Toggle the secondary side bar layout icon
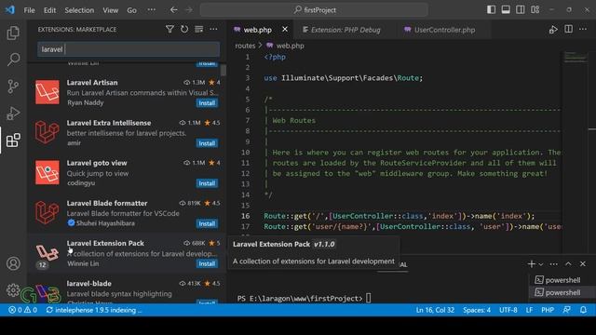Image resolution: width=596 pixels, height=335 pixels. tap(521, 10)
